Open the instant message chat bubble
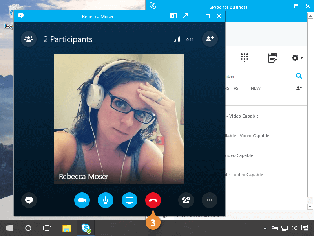Image resolution: width=314 pixels, height=236 pixels. click(x=29, y=200)
